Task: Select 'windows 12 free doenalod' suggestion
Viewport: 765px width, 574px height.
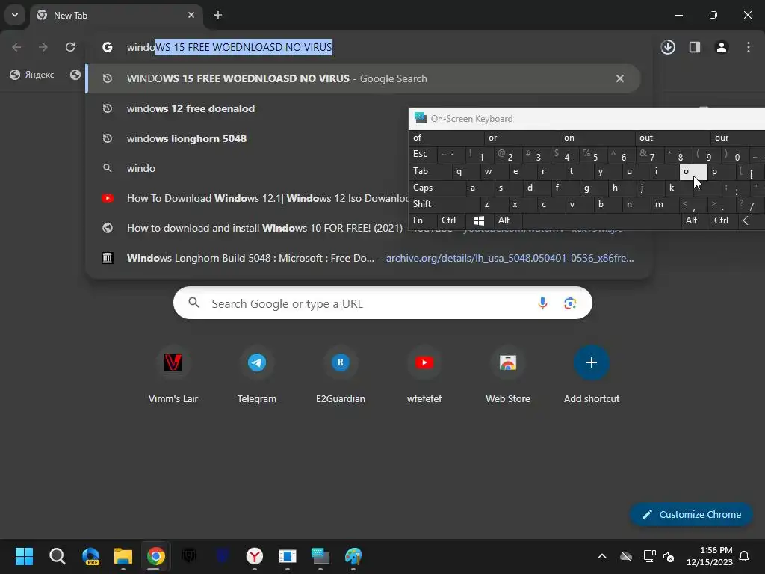Action: point(248,108)
